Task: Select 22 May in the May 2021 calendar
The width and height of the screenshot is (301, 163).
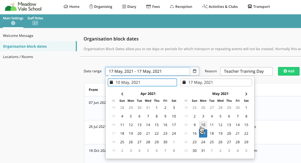Action: [246, 134]
